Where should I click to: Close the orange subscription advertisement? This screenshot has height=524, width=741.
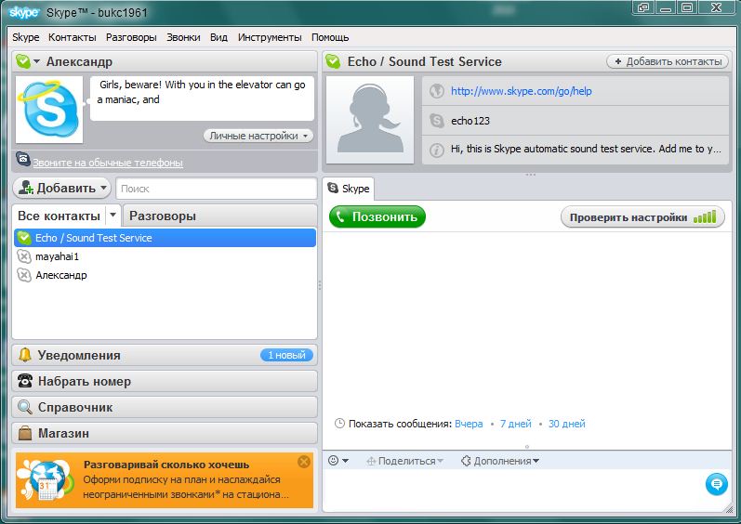pos(304,462)
